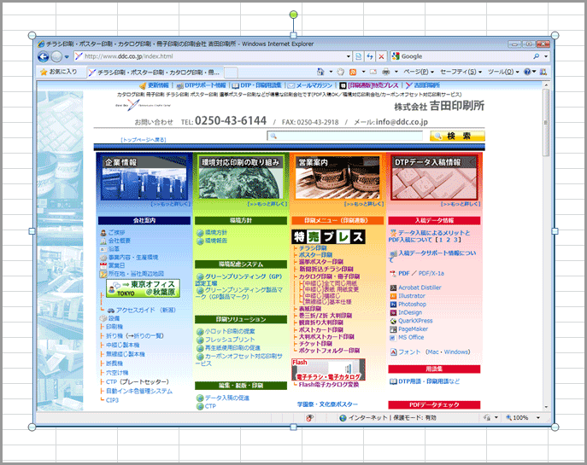Click the Acrobat Distiller icon
The image size is (587, 465).
coord(393,288)
